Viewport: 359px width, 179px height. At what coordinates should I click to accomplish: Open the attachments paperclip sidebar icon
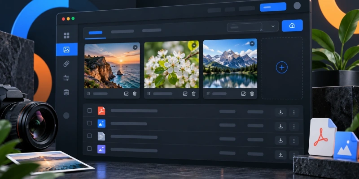(66, 64)
